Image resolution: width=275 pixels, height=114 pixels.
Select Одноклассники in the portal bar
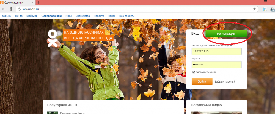tap(52, 16)
